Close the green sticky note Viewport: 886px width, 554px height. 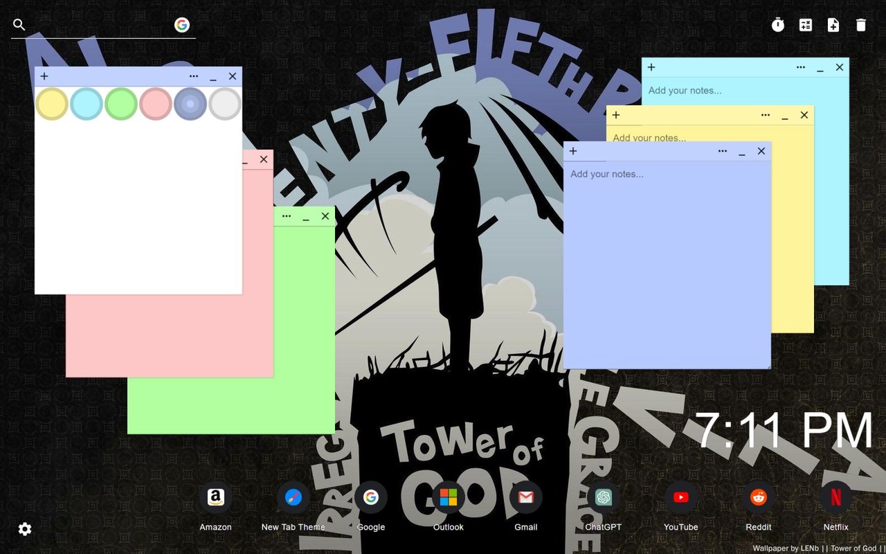tap(325, 216)
